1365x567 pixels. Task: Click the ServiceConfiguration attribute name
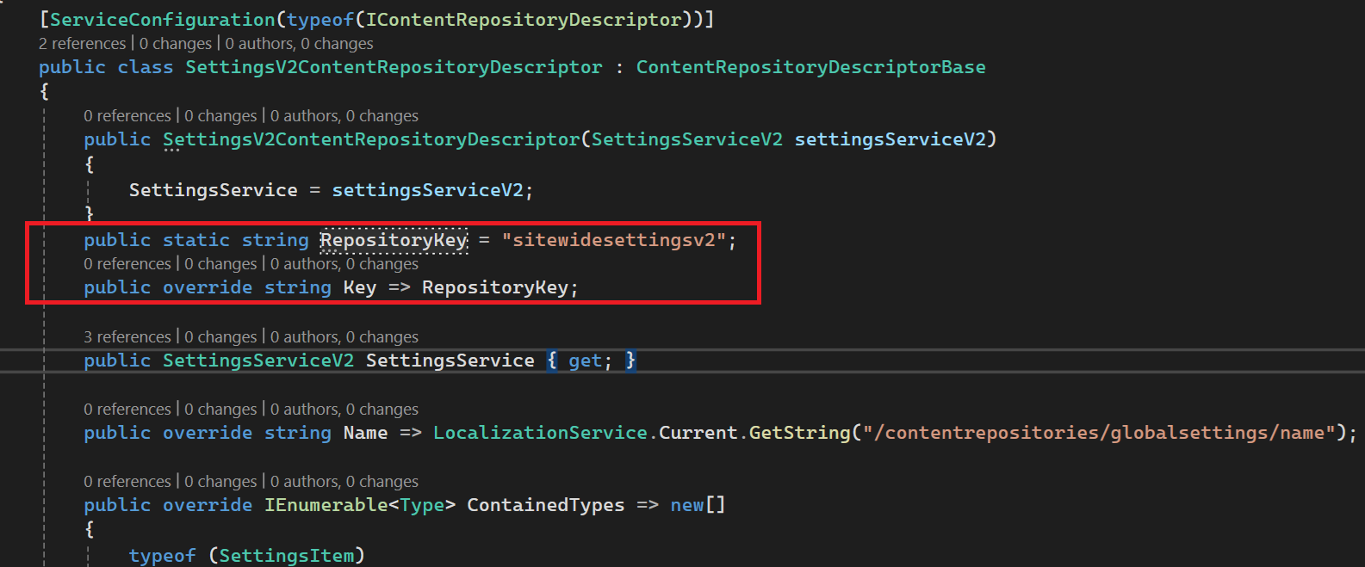click(x=162, y=19)
